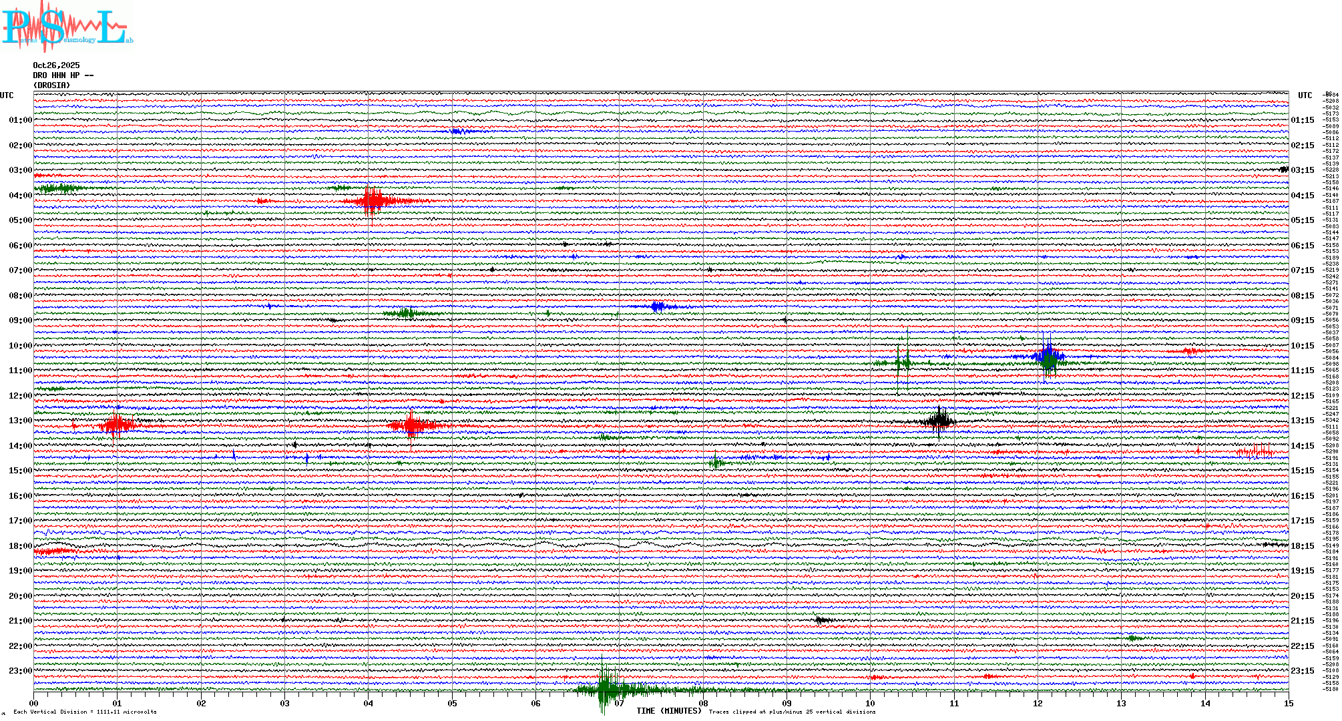The width and height of the screenshot is (1342, 721).
Task: Click the 08 minute tick on bottom axis
Action: (703, 703)
